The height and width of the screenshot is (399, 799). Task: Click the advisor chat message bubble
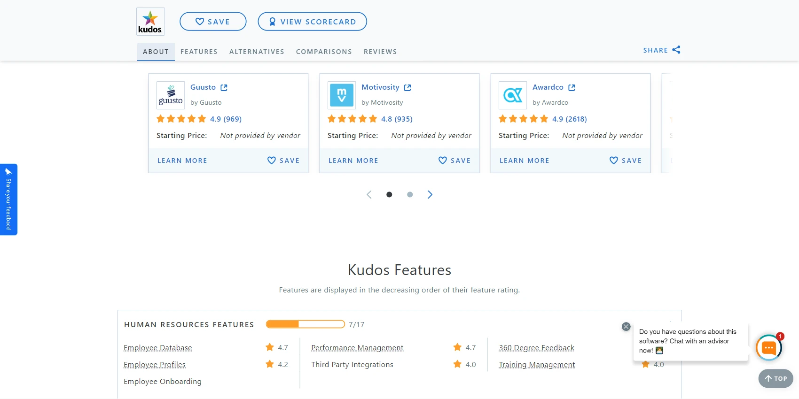click(690, 341)
